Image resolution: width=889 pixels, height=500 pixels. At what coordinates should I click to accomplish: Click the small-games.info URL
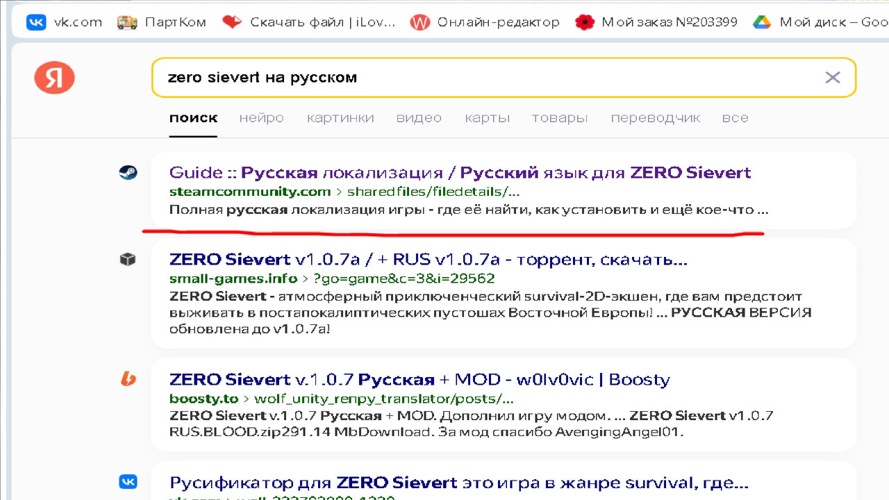(x=233, y=279)
